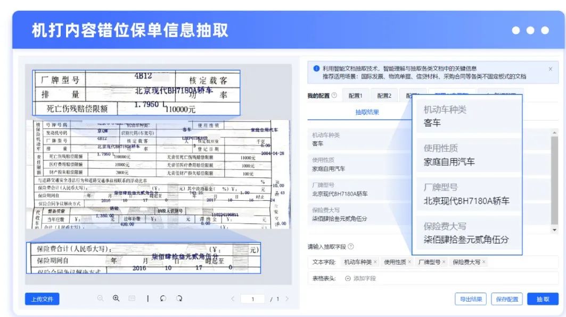
Task: Remove the 使用性质 field tag
Action: click(x=409, y=262)
